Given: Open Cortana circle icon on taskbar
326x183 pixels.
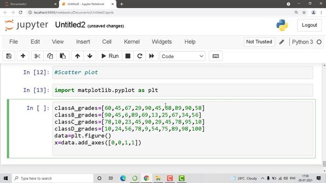Looking at the screenshot, I should click(x=99, y=178).
